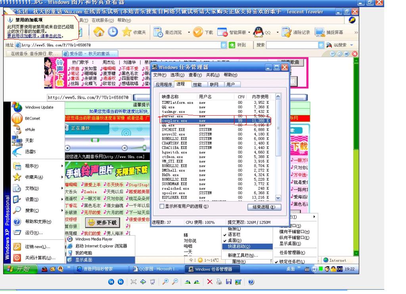The image size is (406, 294).
Task: Adjust volume slider in music player
Action: [144, 148]
